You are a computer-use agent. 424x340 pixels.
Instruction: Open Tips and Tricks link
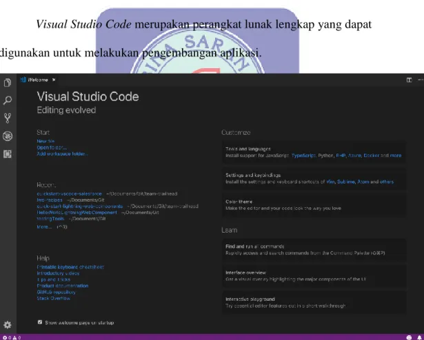pyautogui.click(x=54, y=279)
